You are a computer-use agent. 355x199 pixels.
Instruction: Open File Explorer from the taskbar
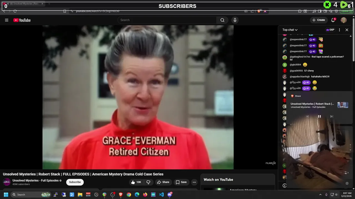(80, 195)
